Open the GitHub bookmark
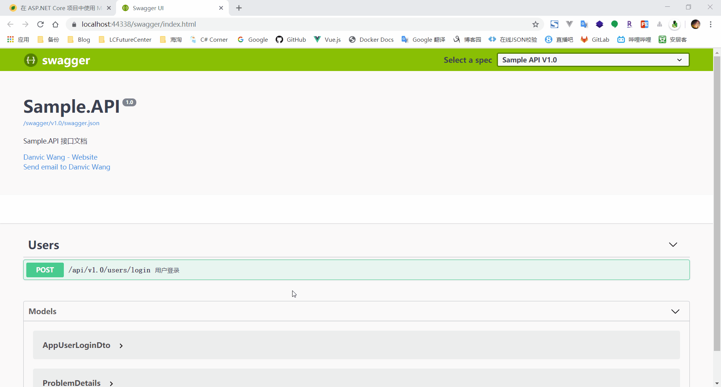Image resolution: width=721 pixels, height=387 pixels. coord(291,39)
